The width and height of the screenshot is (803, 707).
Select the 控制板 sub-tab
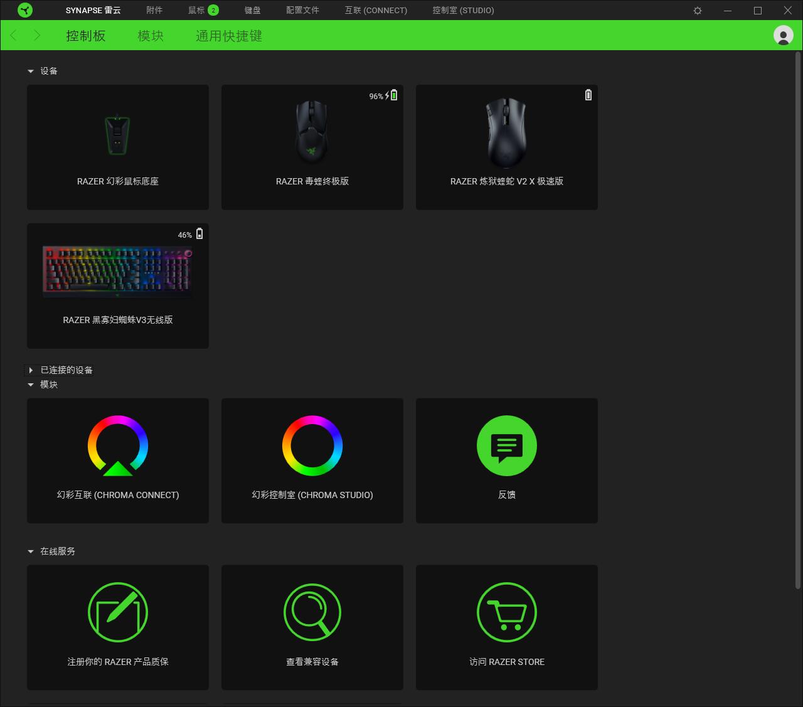pos(86,36)
